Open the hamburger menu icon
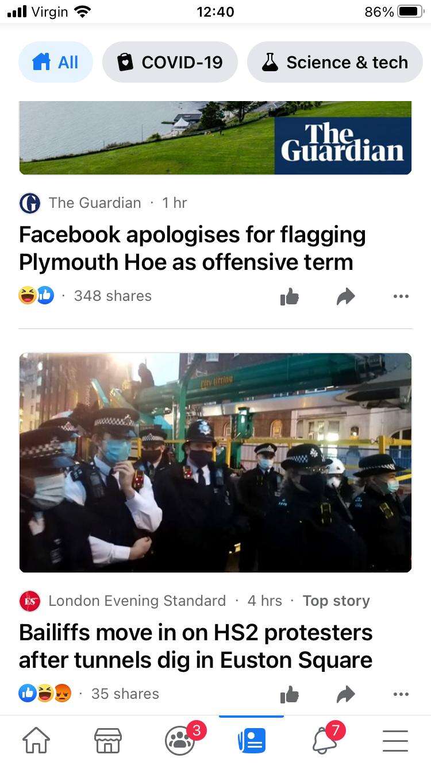 [x=395, y=741]
